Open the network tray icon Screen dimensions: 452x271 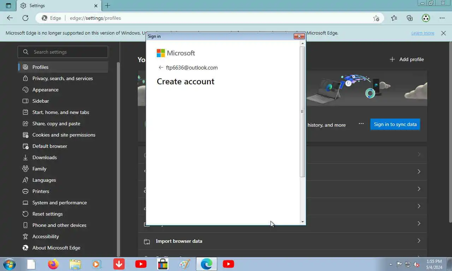(x=408, y=264)
